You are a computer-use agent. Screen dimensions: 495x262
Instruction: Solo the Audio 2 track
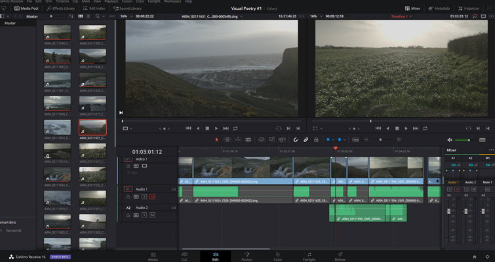144,214
